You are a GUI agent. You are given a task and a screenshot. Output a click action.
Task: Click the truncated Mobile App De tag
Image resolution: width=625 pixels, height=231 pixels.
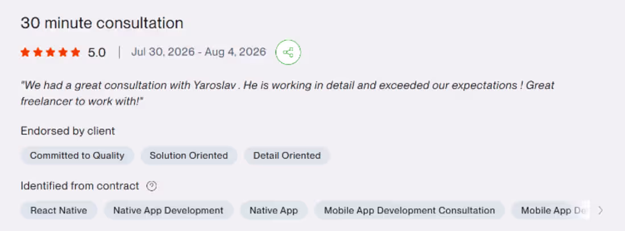tap(550, 211)
